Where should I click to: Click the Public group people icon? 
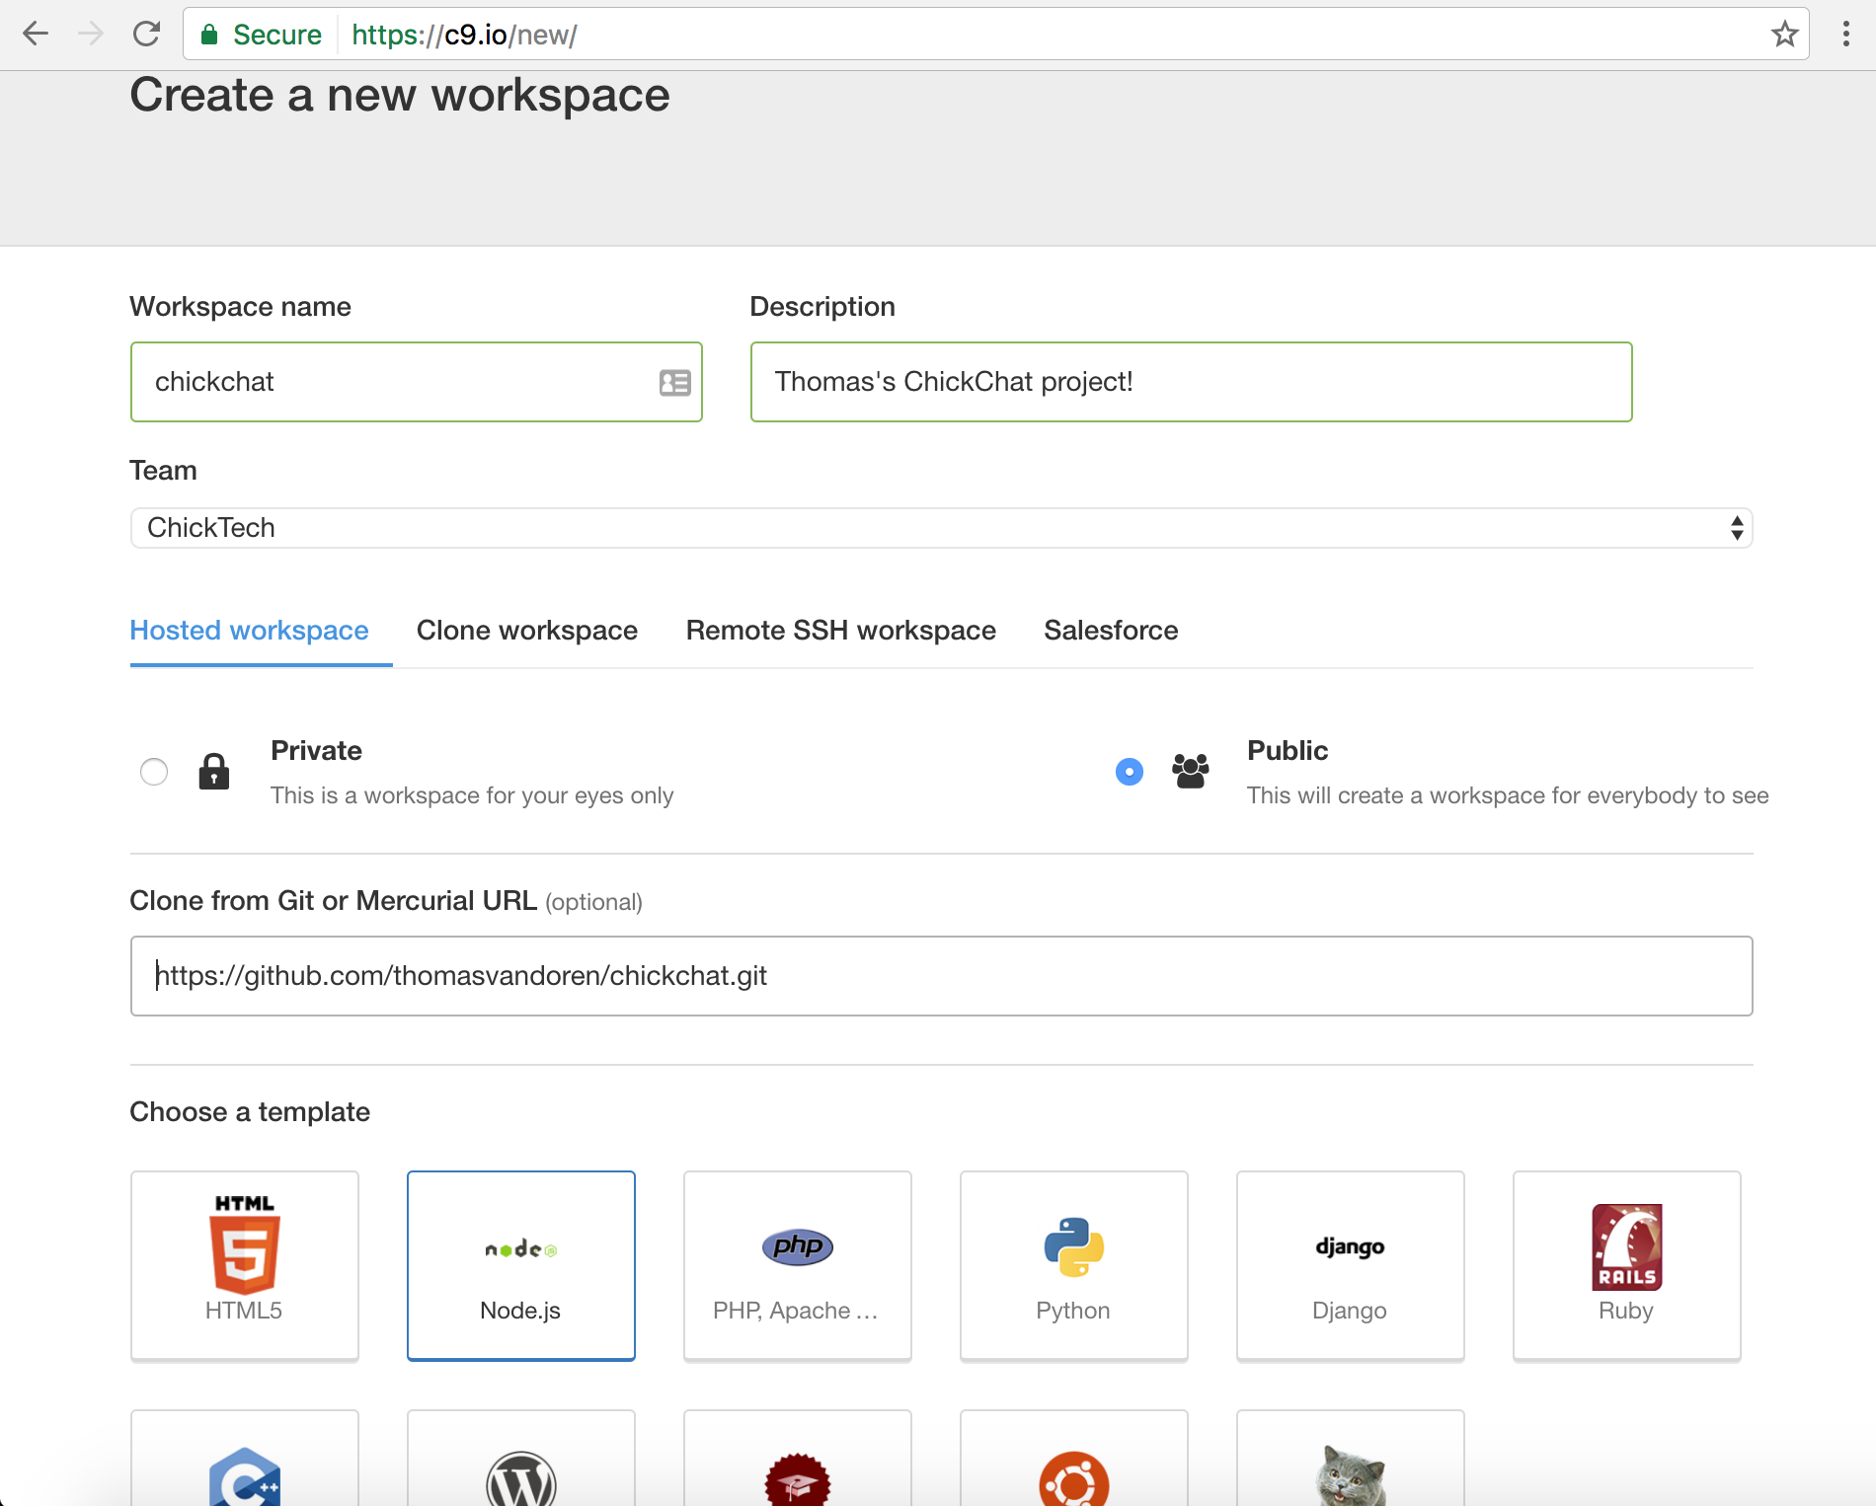pyautogui.click(x=1191, y=771)
